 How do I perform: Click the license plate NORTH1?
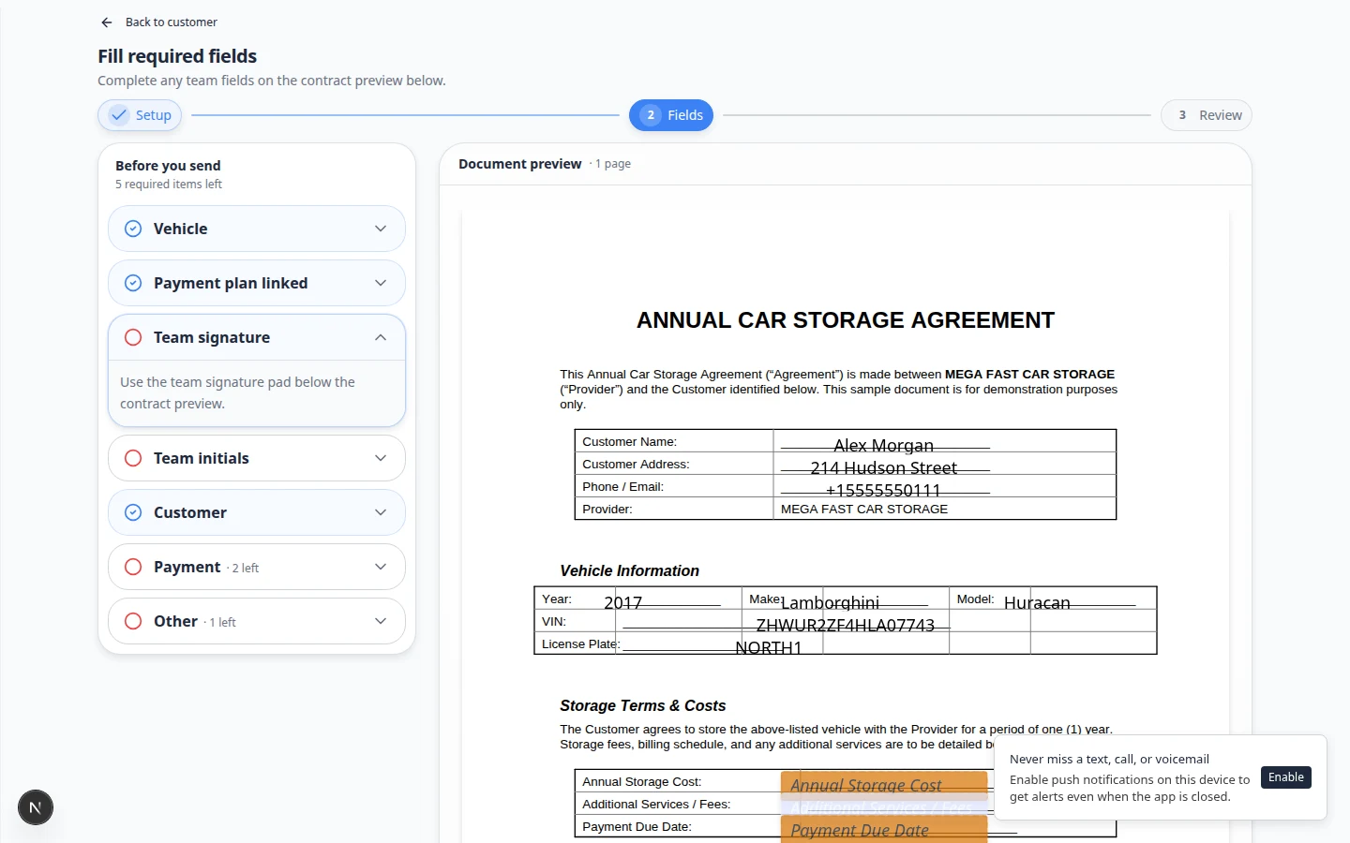pos(769,648)
